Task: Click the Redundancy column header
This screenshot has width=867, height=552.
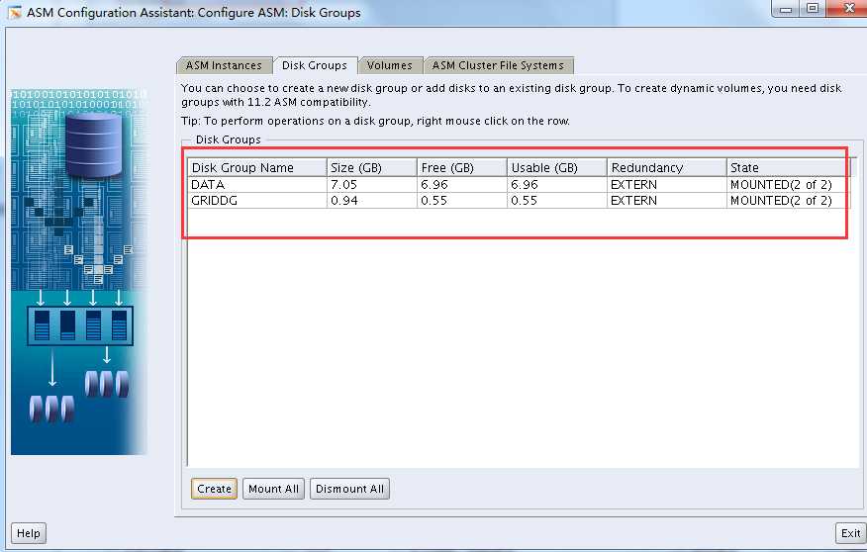Action: [x=667, y=167]
